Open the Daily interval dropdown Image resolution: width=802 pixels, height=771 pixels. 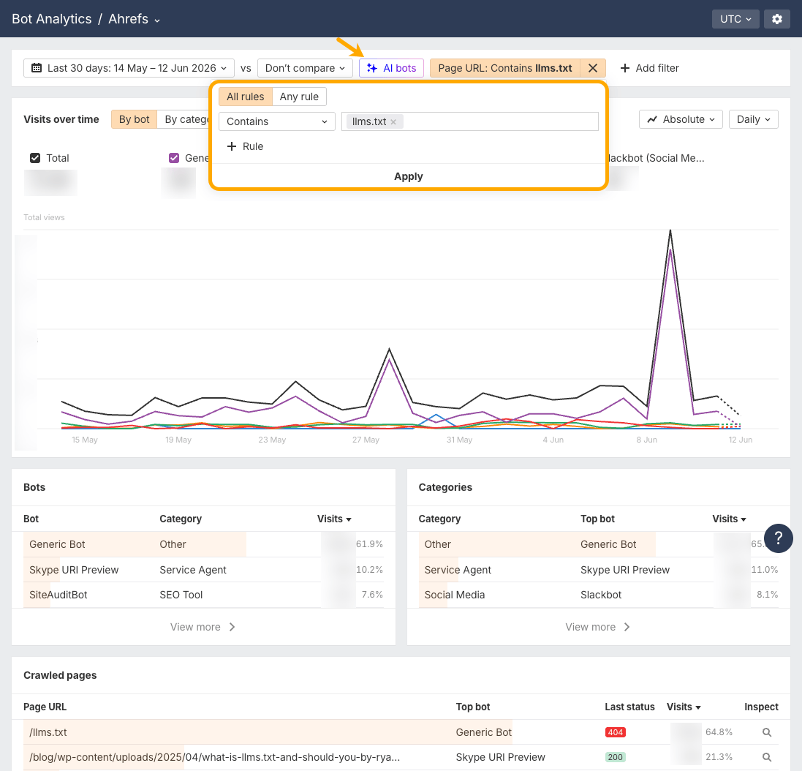pos(754,119)
